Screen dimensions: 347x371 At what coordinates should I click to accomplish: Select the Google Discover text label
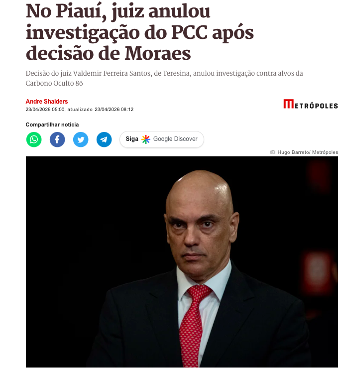[175, 139]
